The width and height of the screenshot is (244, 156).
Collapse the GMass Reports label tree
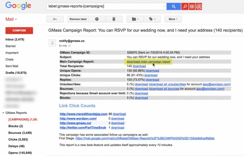(3, 113)
